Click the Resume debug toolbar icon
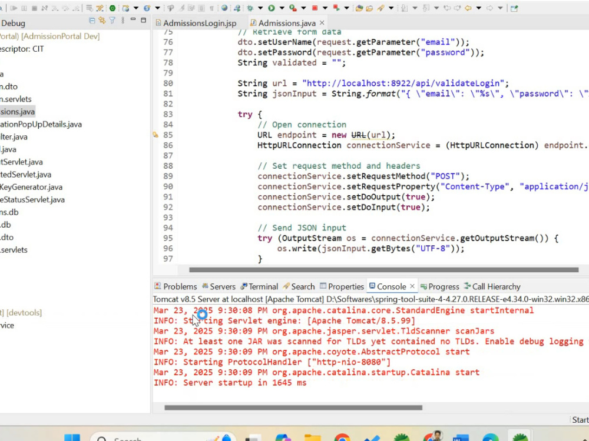The image size is (589, 441). (x=14, y=8)
